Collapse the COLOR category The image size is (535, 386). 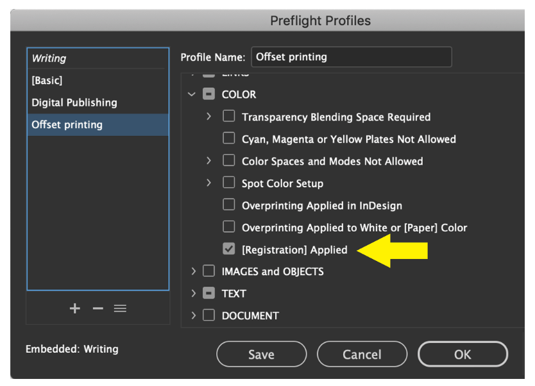[192, 94]
